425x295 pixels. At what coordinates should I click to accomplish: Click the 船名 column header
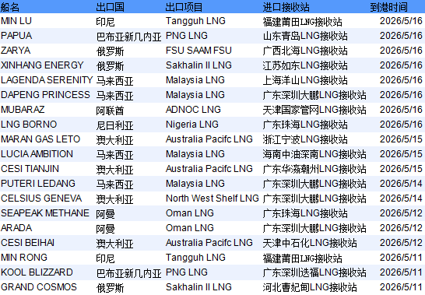pyautogui.click(x=10, y=7)
